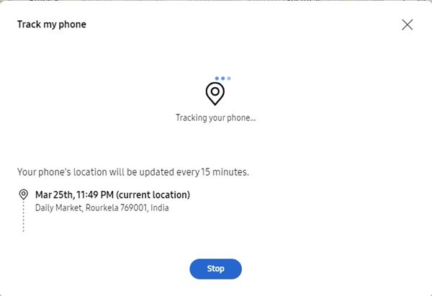
Task: Close the Track my phone dialog
Action: pyautogui.click(x=407, y=24)
